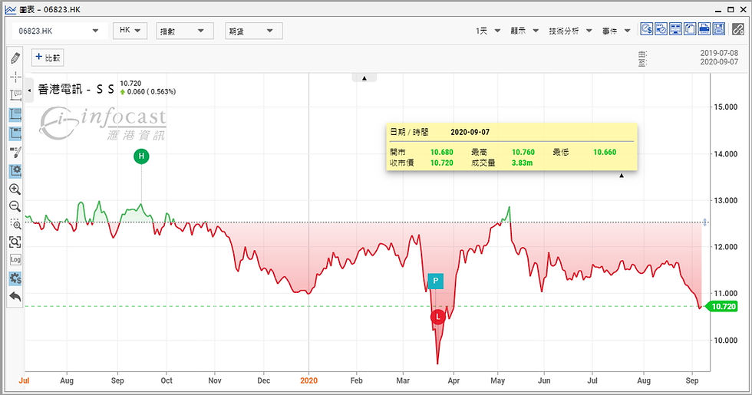Viewport: 752px width, 395px height.
Task: Click the baseline handle at right axis
Action: click(x=704, y=222)
